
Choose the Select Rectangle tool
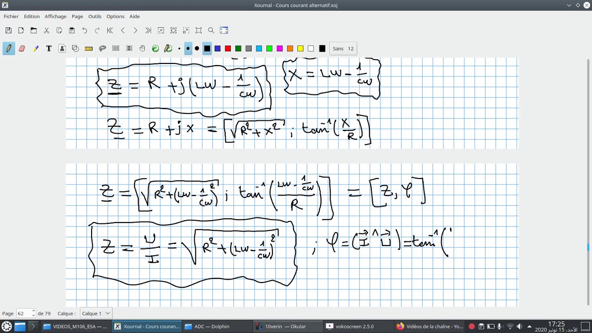(116, 49)
